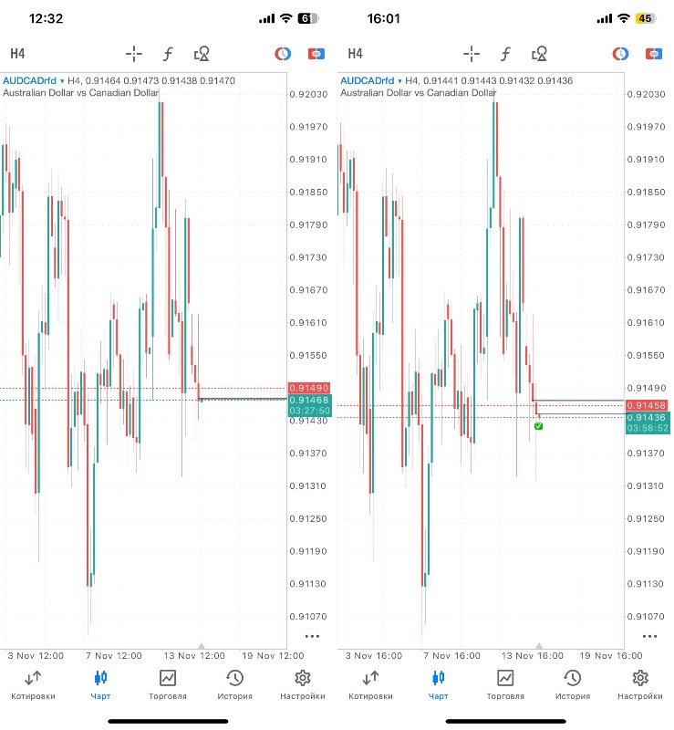The image size is (674, 730).
Task: Click the red-blue circular icon in left toolbar
Action: pos(283,54)
